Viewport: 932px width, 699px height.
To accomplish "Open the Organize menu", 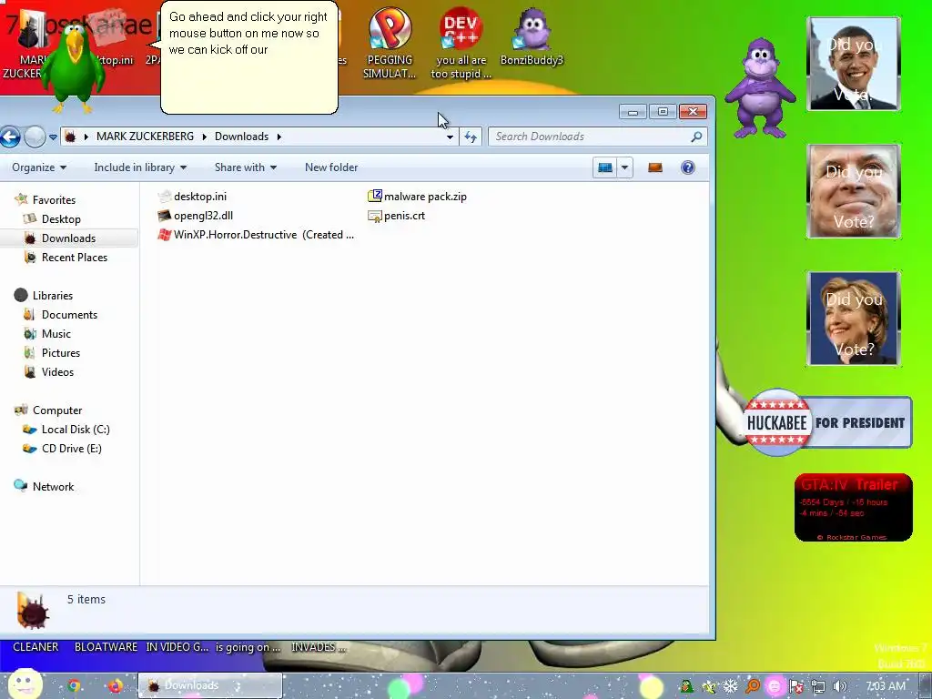I will (x=39, y=167).
